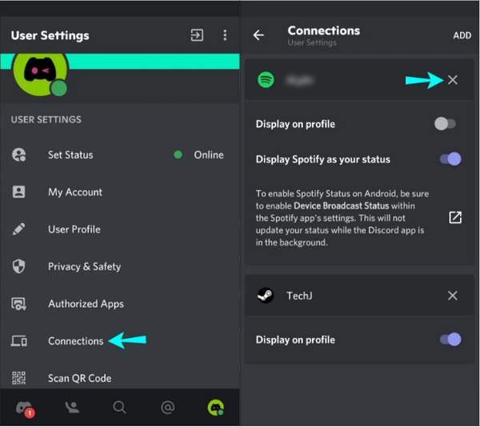
Task: Click the My Account person icon
Action: (x=18, y=192)
